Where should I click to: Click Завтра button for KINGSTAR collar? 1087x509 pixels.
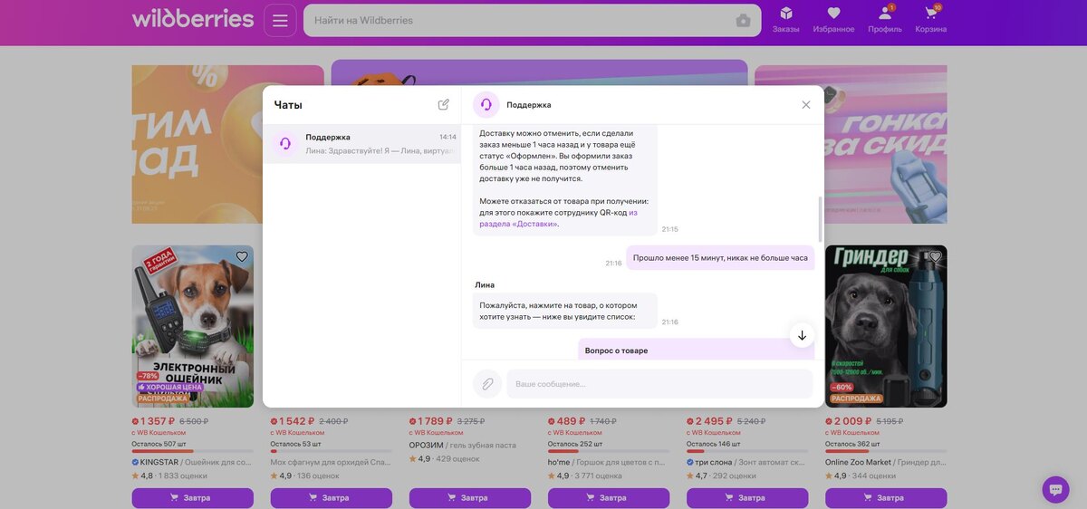pyautogui.click(x=193, y=498)
